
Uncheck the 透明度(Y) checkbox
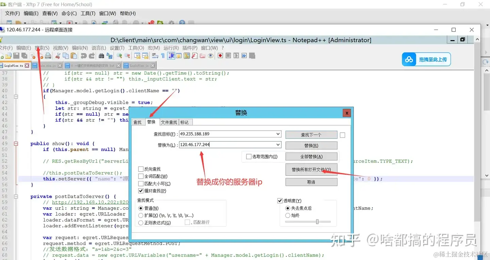click(x=280, y=201)
